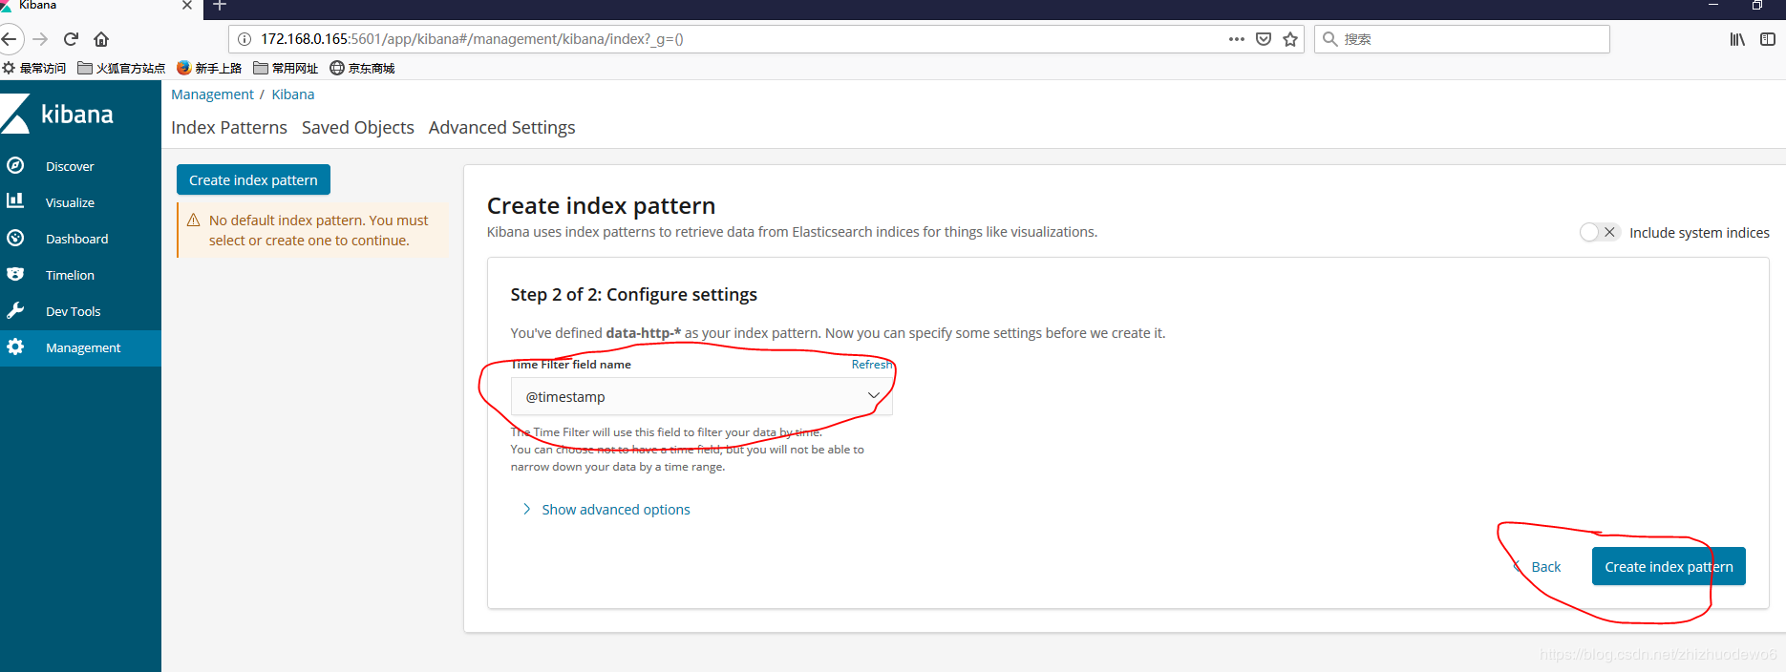Go to browser home page icon
This screenshot has height=672, width=1786.
click(101, 39)
